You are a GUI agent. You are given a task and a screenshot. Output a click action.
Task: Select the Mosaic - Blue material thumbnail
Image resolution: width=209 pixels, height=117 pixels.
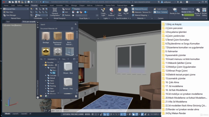(x=68, y=67)
